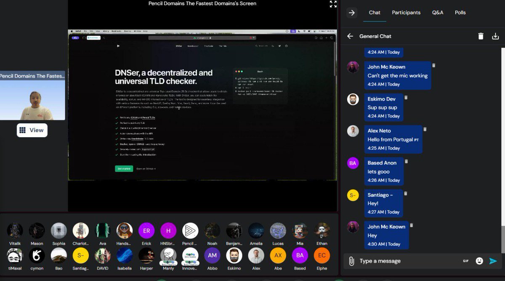Select participant Abbo's AM avatar
Image resolution: width=505 pixels, height=281 pixels.
[212, 255]
